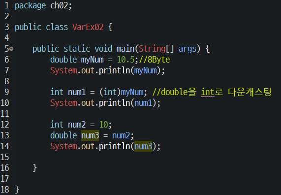The image size is (281, 195).
Task: Click closing brace on line 16
Action: click(35, 168)
